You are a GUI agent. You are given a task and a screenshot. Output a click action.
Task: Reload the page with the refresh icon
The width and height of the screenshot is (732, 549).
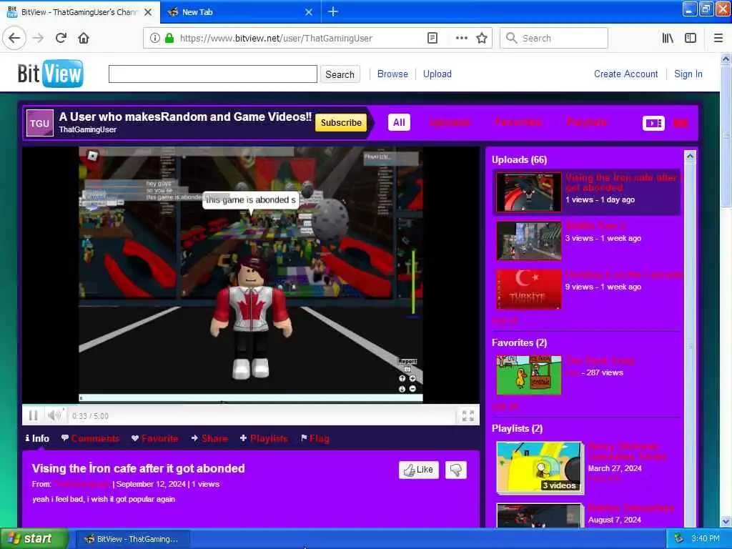61,38
